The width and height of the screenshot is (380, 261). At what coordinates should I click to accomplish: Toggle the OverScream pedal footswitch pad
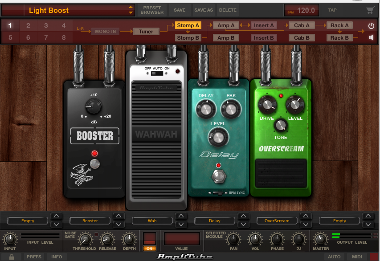(x=281, y=174)
